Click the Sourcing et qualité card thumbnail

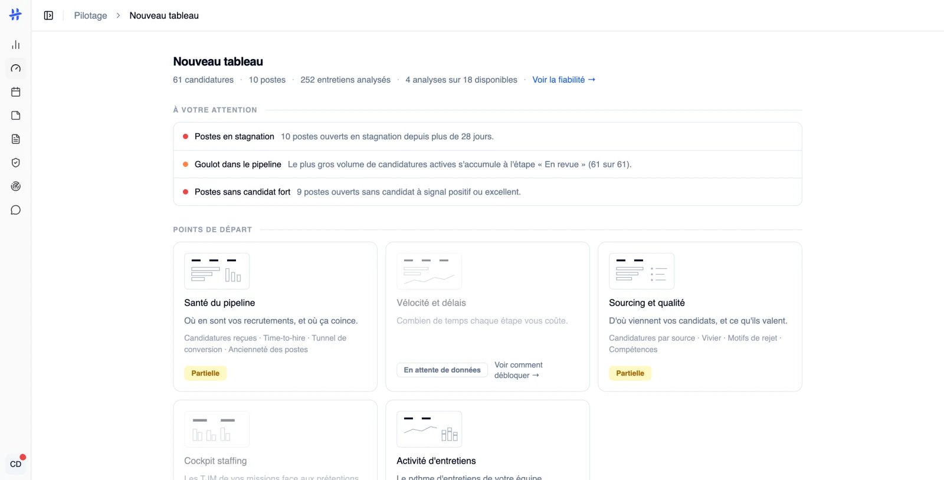[641, 271]
